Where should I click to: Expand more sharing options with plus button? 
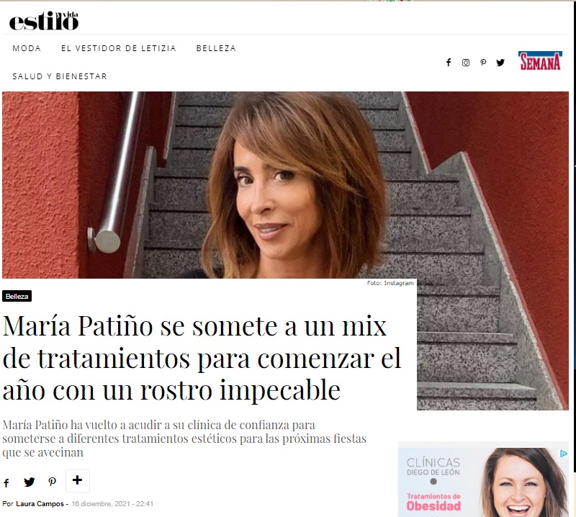click(78, 480)
